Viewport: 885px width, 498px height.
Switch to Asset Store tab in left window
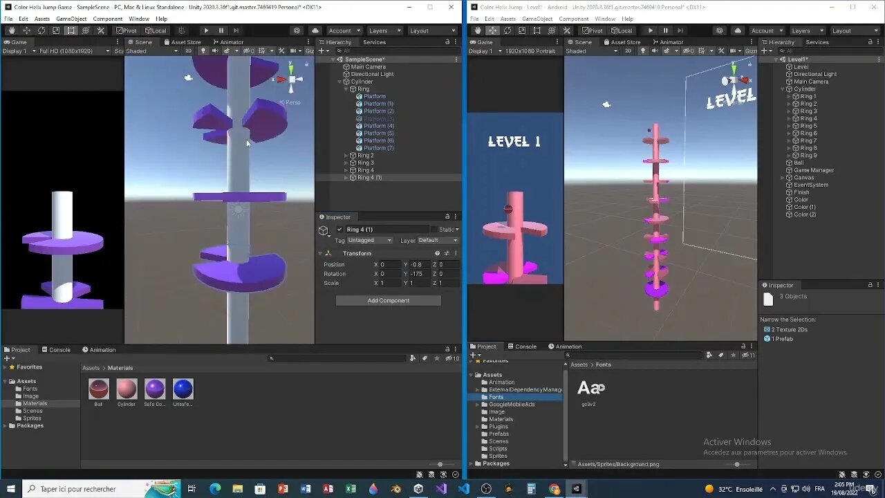(183, 42)
